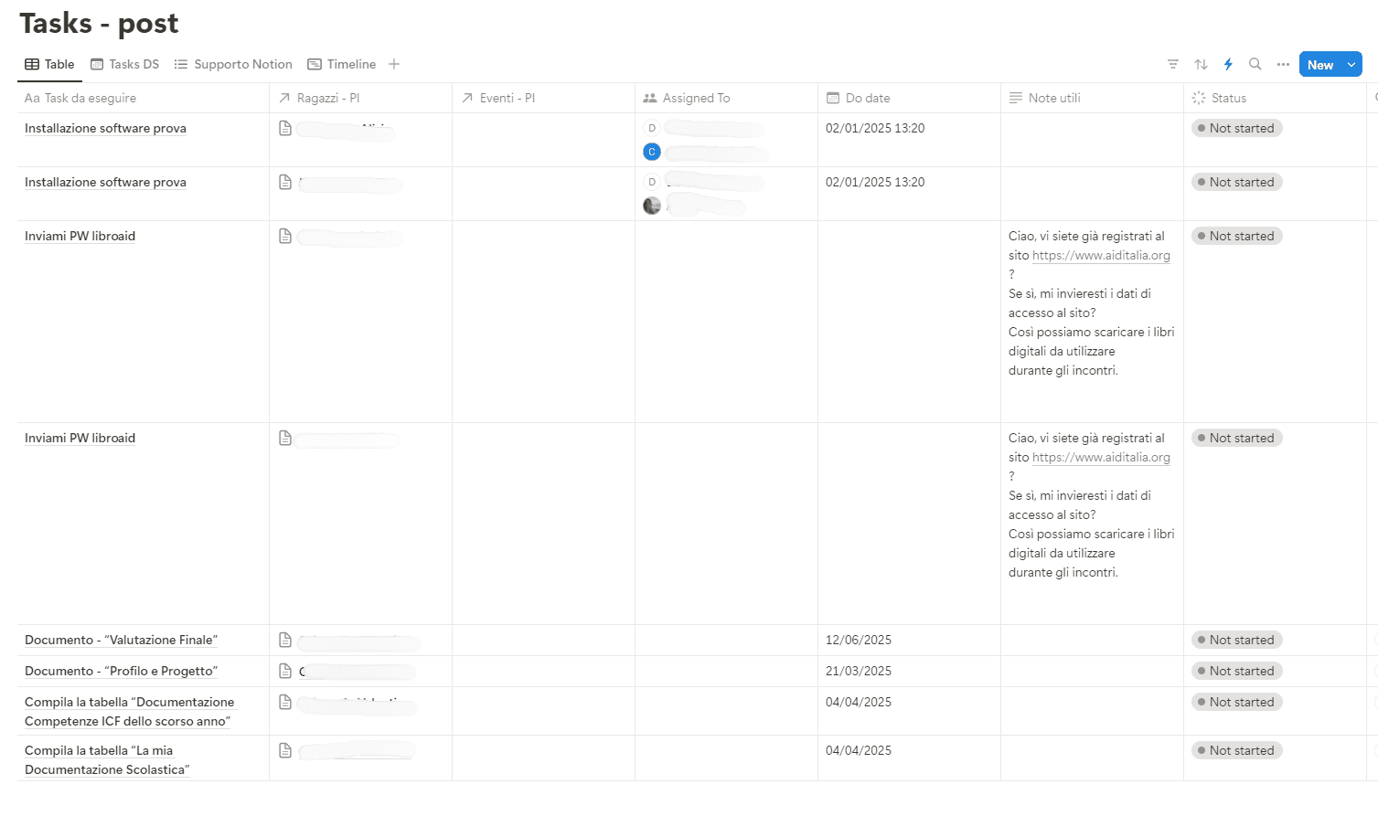This screenshot has height=816, width=1378.
Task: Click the arrow icon on Ragazzi - PI header
Action: point(284,97)
